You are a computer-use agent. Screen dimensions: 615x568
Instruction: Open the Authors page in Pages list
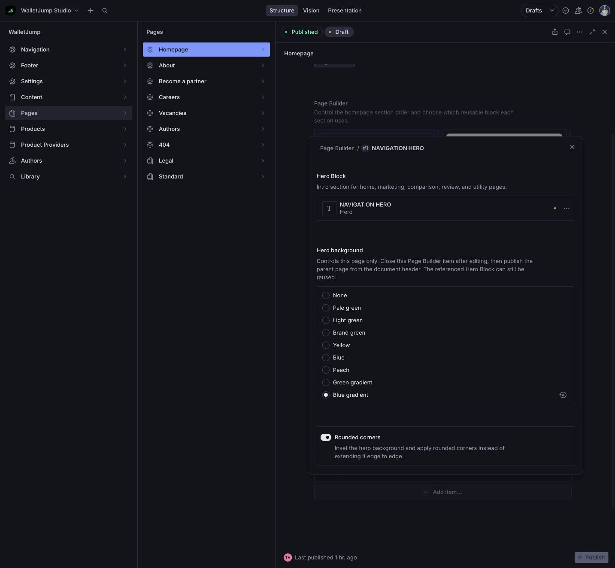tap(206, 129)
